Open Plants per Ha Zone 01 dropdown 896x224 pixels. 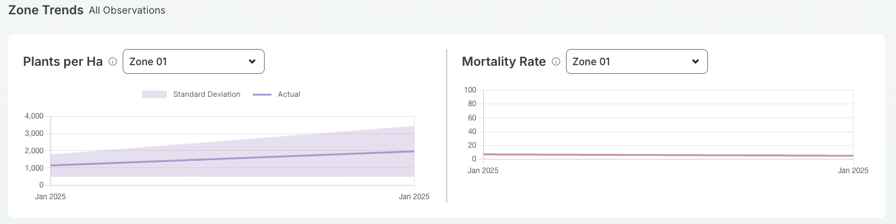coord(194,61)
